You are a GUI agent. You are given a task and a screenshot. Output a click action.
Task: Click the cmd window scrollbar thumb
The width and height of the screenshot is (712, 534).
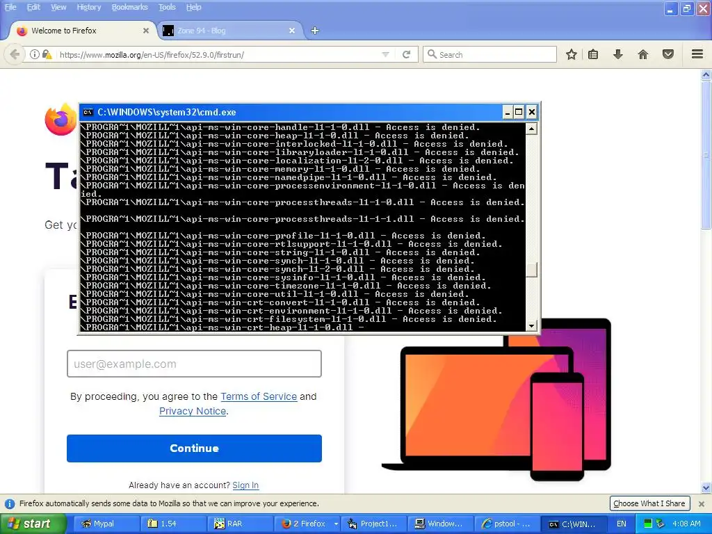tap(532, 270)
